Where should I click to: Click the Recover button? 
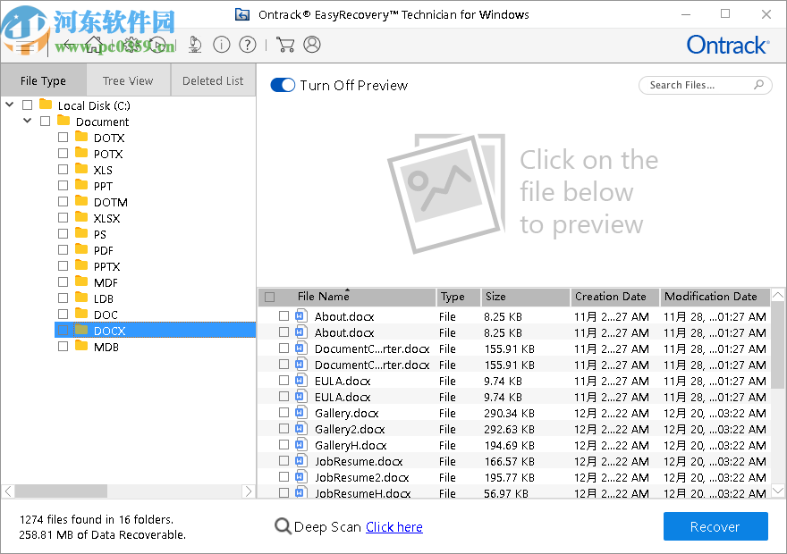[715, 526]
